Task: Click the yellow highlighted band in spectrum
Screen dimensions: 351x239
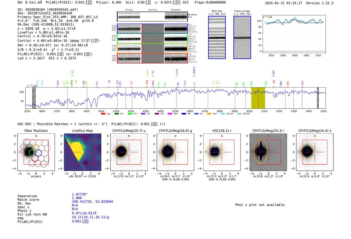Action: (258, 98)
